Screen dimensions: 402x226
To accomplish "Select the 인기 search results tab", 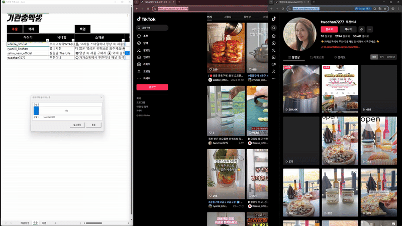I will click(210, 17).
